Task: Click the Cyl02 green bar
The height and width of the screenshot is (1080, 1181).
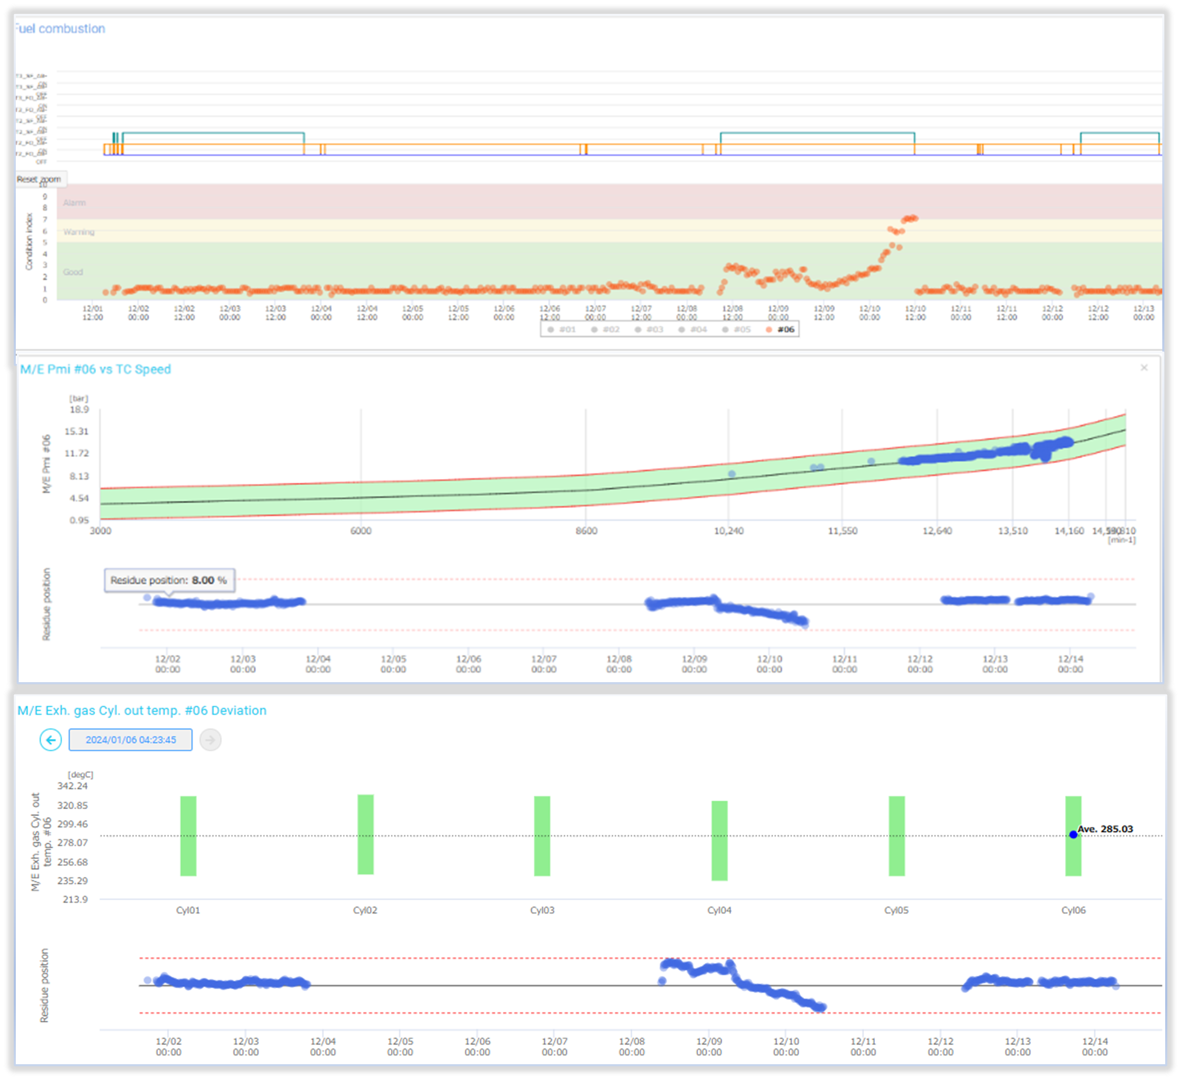Action: point(366,835)
